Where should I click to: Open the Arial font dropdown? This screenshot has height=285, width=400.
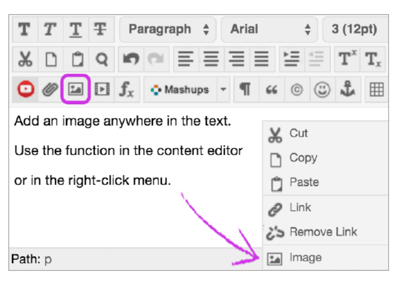click(x=269, y=29)
